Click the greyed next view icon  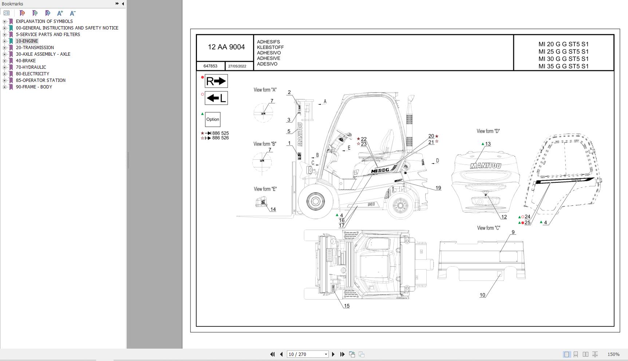pyautogui.click(x=362, y=354)
